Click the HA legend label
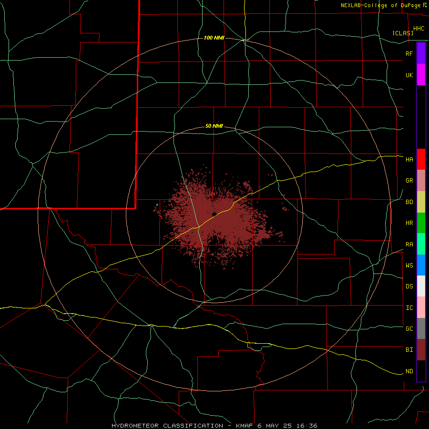Image resolution: width=429 pixels, height=429 pixels. point(409,160)
